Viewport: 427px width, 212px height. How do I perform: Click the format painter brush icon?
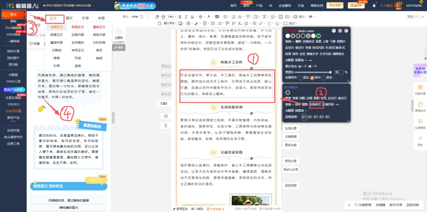click(x=163, y=17)
